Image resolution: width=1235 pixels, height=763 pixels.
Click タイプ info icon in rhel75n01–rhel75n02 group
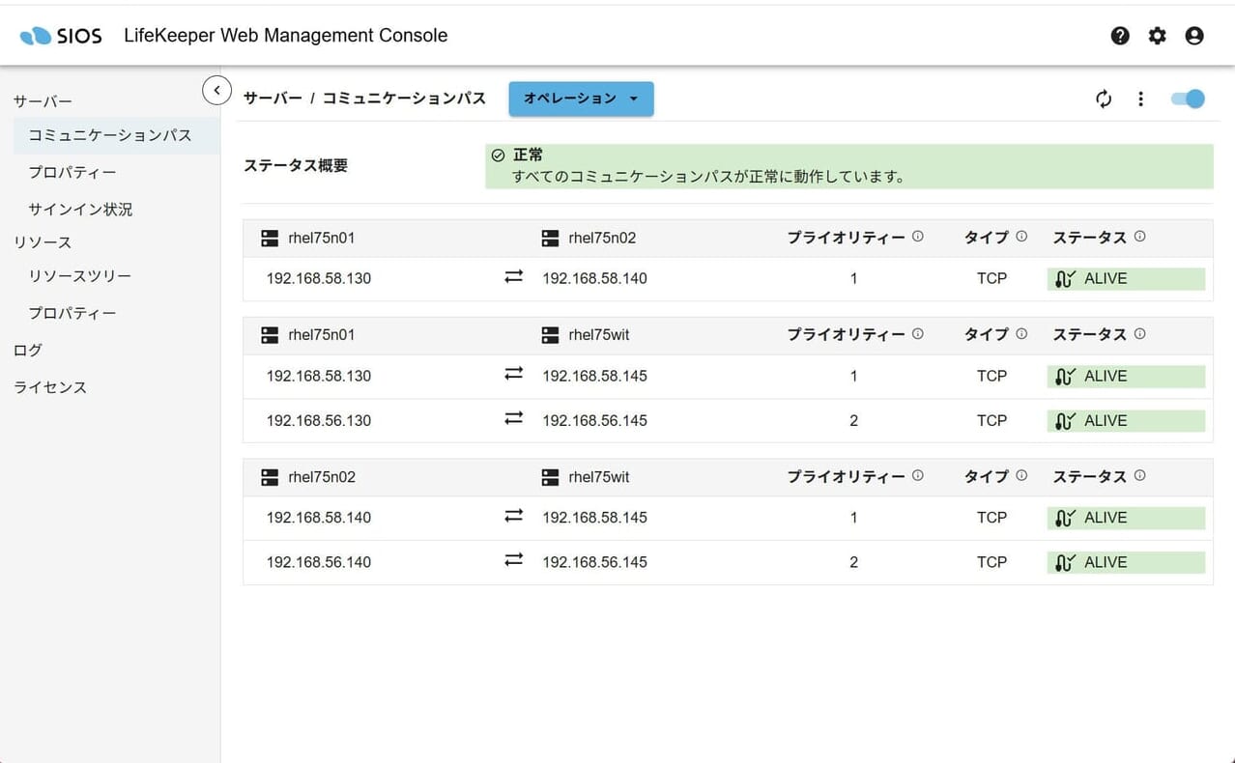pyautogui.click(x=1021, y=237)
